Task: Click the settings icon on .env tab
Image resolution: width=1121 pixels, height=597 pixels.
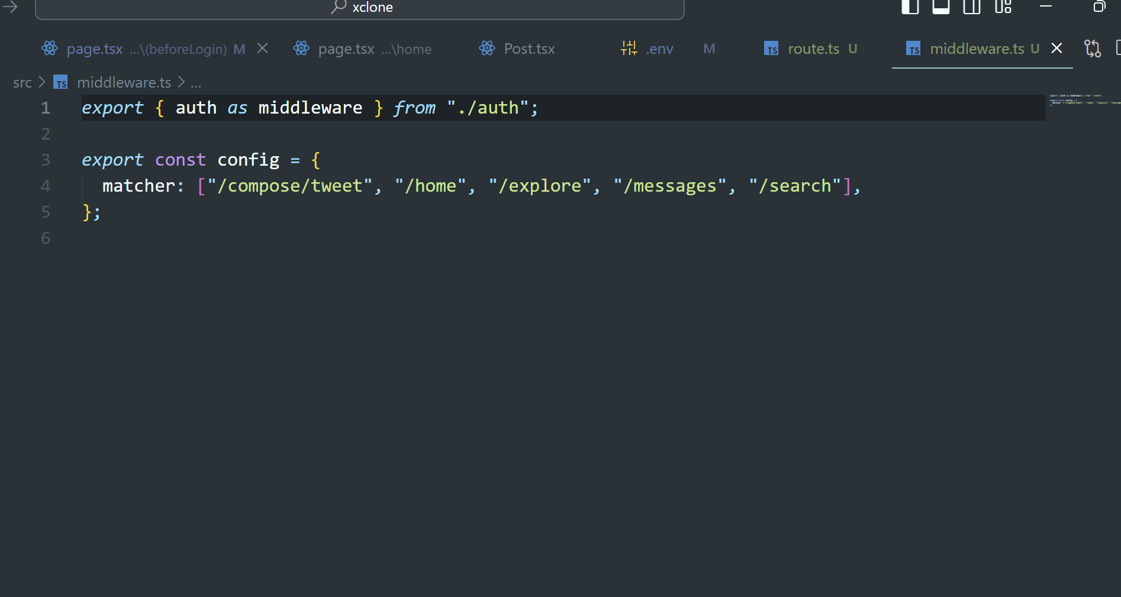Action: (x=629, y=49)
